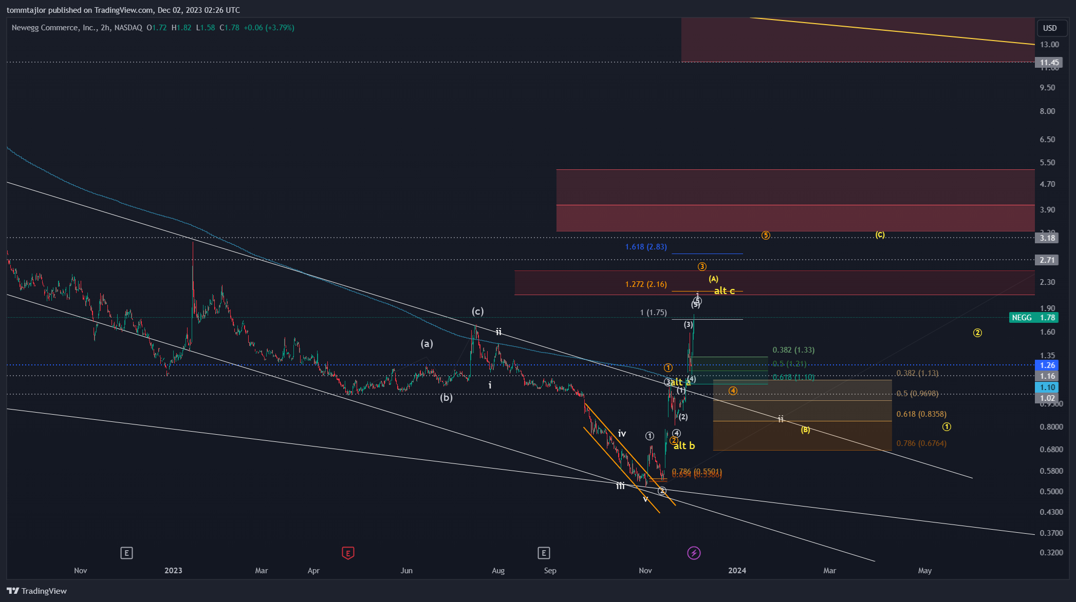Click the earnings E marker near September
The image size is (1076, 602).
pyautogui.click(x=544, y=553)
